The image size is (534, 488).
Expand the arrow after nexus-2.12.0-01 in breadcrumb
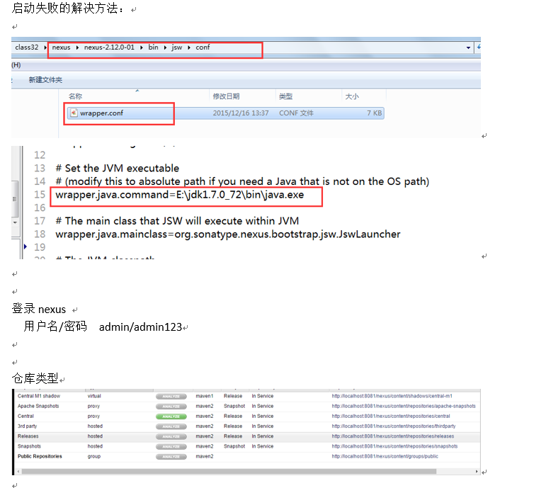tap(142, 47)
